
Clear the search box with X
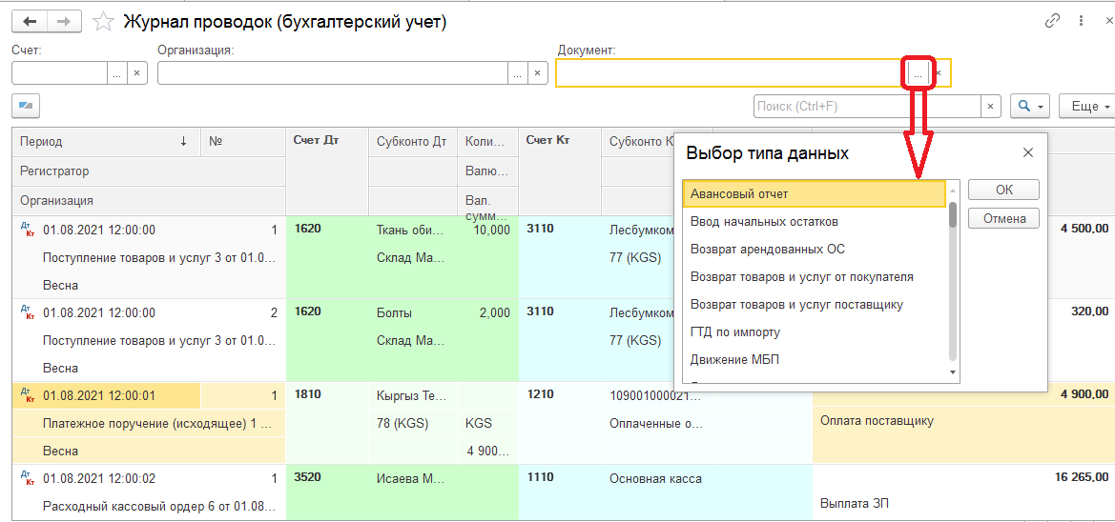991,106
